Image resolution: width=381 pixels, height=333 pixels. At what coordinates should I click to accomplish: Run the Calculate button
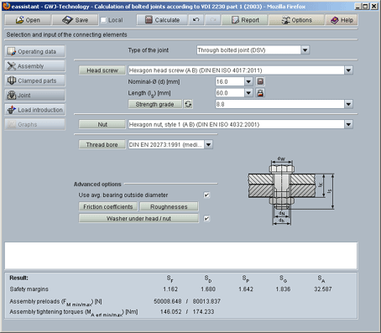162,20
